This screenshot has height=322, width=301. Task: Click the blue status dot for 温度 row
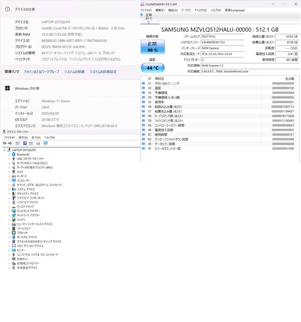[x=143, y=88]
